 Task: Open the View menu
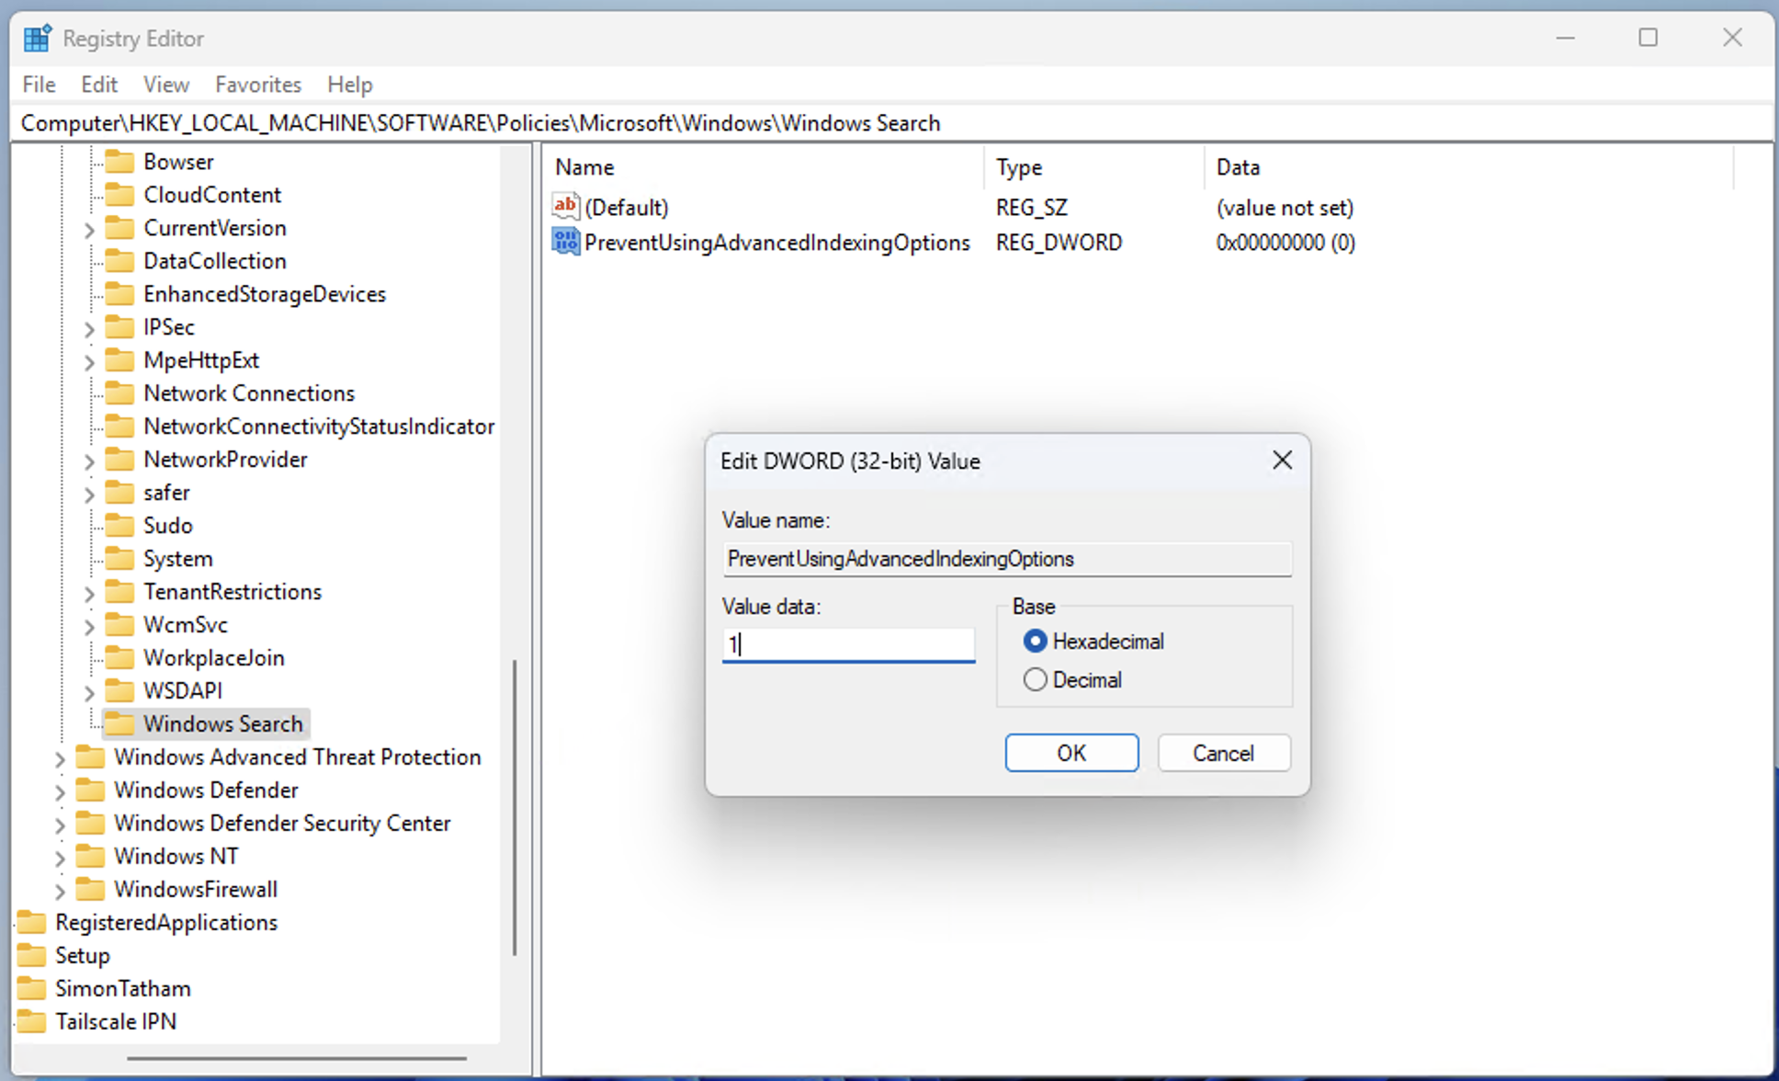click(x=165, y=84)
